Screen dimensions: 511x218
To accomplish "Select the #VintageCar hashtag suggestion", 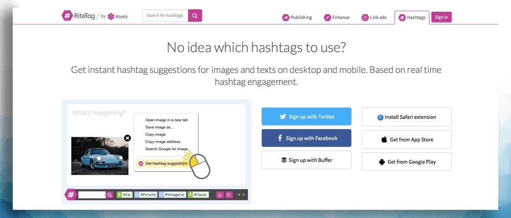I will tap(172, 195).
